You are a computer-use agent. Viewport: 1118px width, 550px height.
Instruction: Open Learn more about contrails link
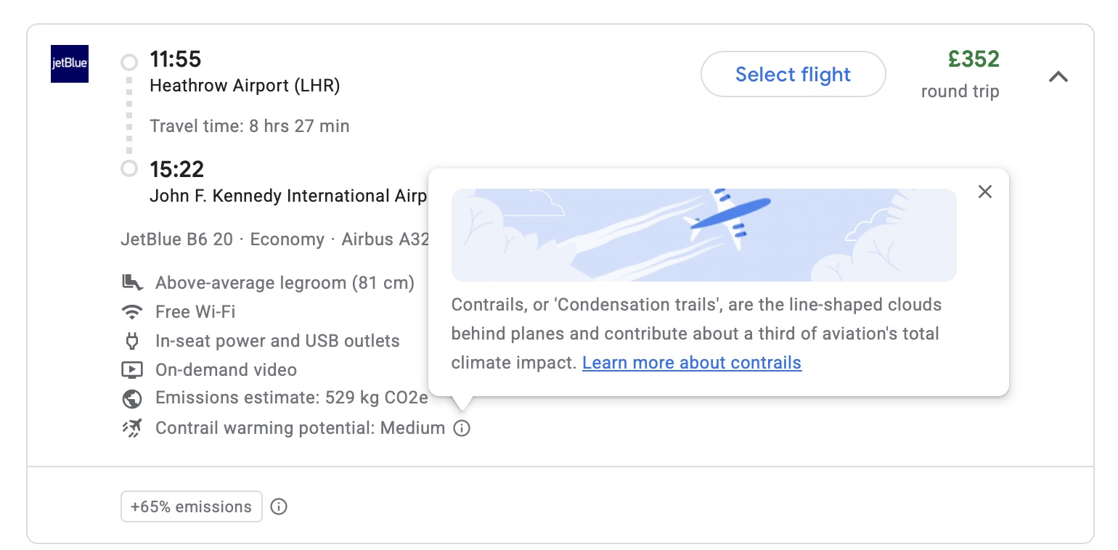[x=692, y=362]
